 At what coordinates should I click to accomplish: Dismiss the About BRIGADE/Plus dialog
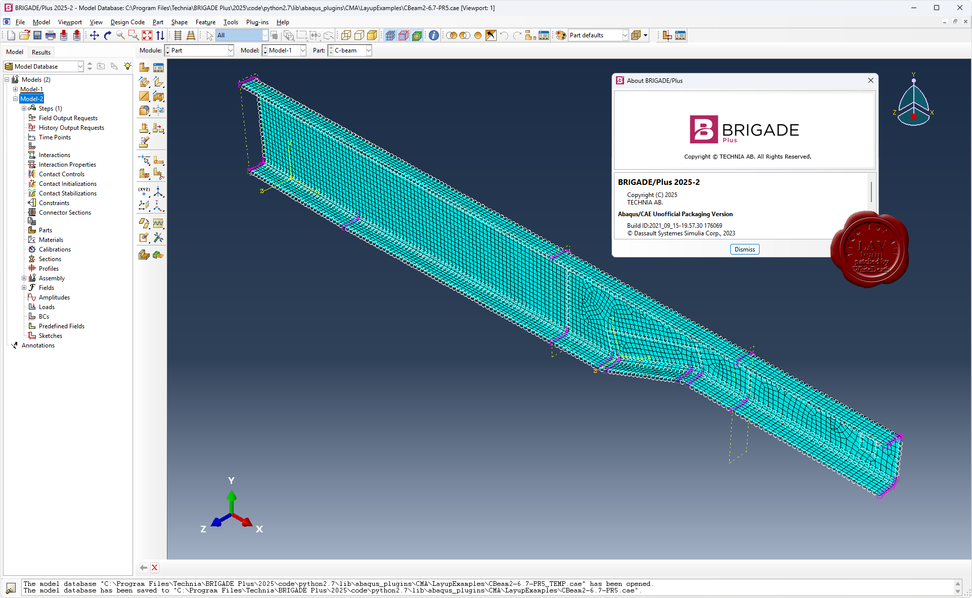[x=744, y=250]
